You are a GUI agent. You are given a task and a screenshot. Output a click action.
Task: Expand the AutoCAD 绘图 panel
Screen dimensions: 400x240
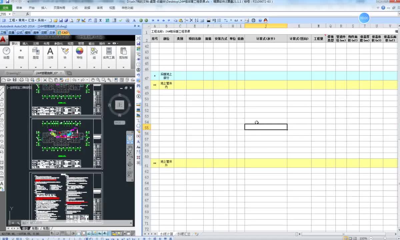[6, 67]
